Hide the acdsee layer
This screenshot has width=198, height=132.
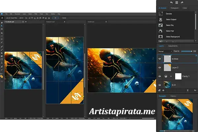[x=160, y=59]
